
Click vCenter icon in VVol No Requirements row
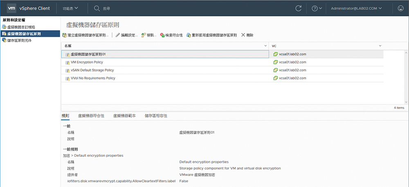pos(275,78)
